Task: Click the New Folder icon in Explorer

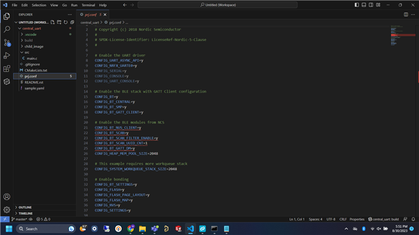Action: [59, 22]
